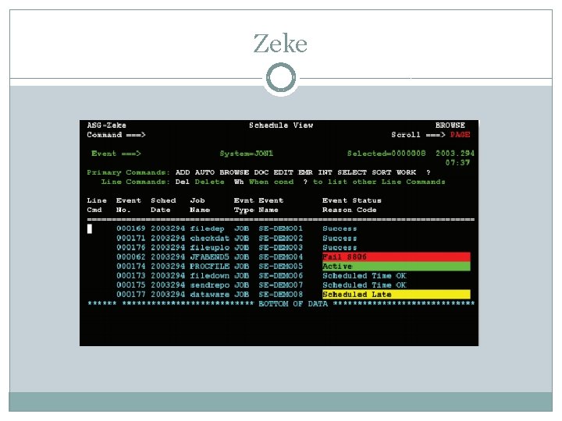The height and width of the screenshot is (421, 562).
Task: Click event name SE-DEMO08
Action: click(281, 294)
